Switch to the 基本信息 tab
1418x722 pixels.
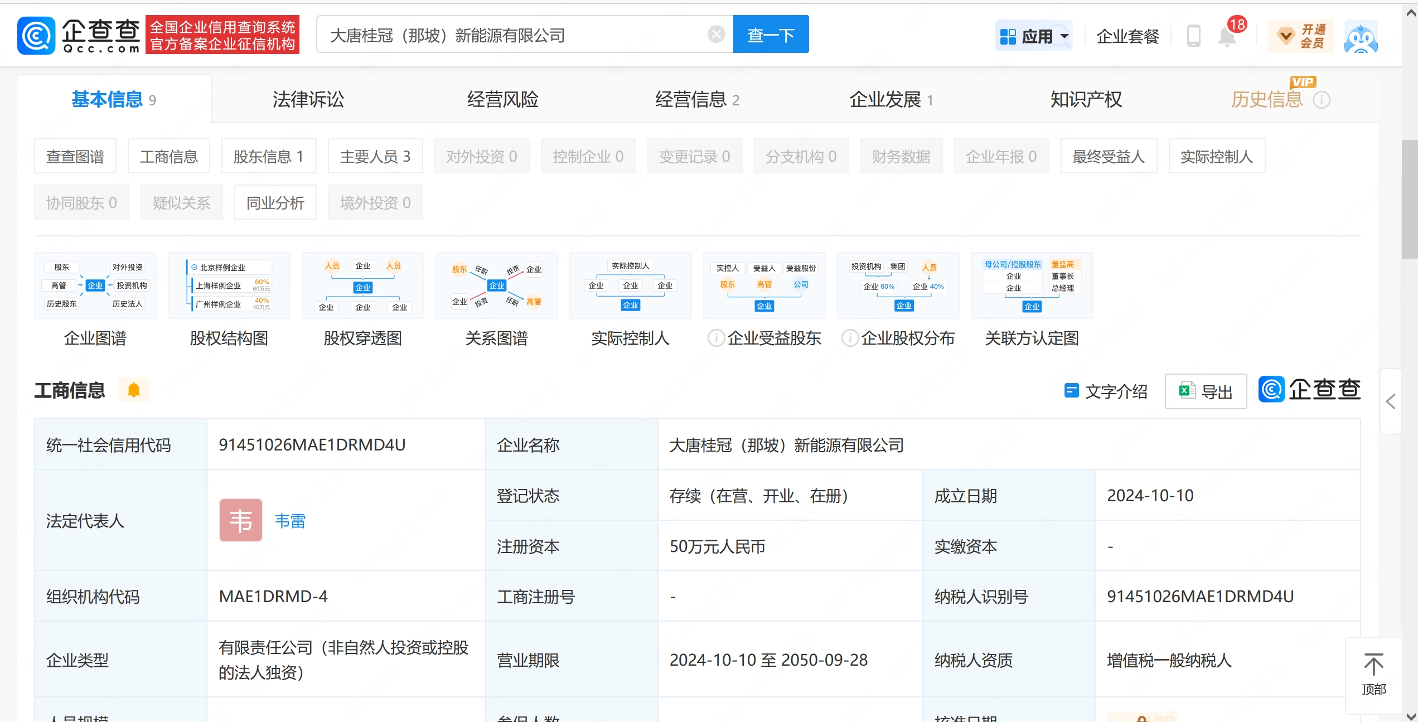pyautogui.click(x=114, y=99)
